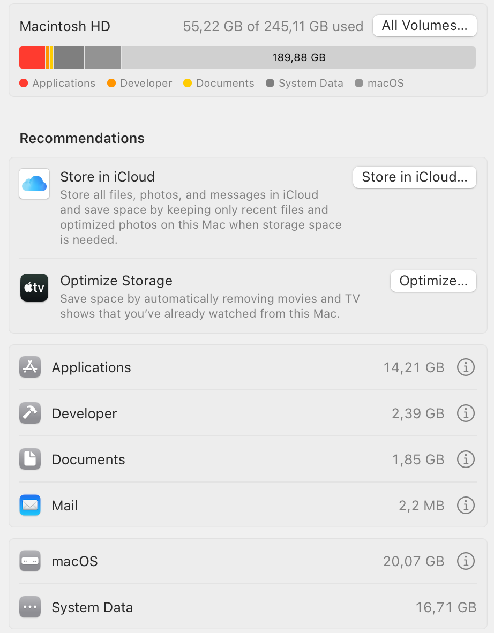Click the 2,39 GB Developer size
494x633 pixels.
[x=418, y=414]
